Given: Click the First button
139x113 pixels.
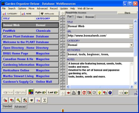Looking at the screenshot, I should (x=8, y=92).
